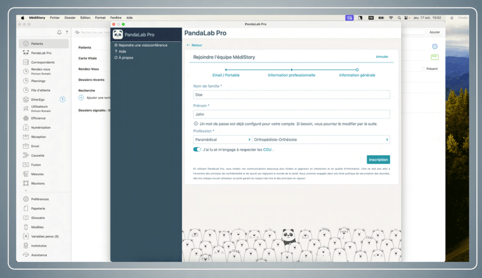
Task: Select Rejoindre une visioconférence in PandaLab panel
Action: tap(142, 45)
